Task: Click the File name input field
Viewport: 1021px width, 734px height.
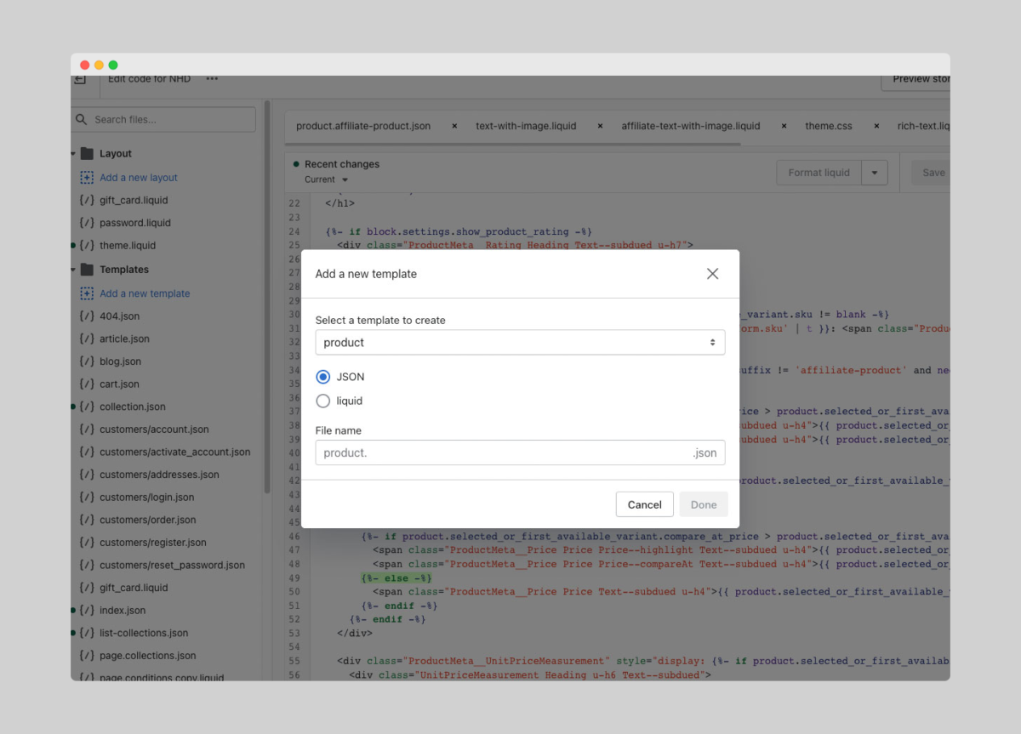Action: coord(502,452)
